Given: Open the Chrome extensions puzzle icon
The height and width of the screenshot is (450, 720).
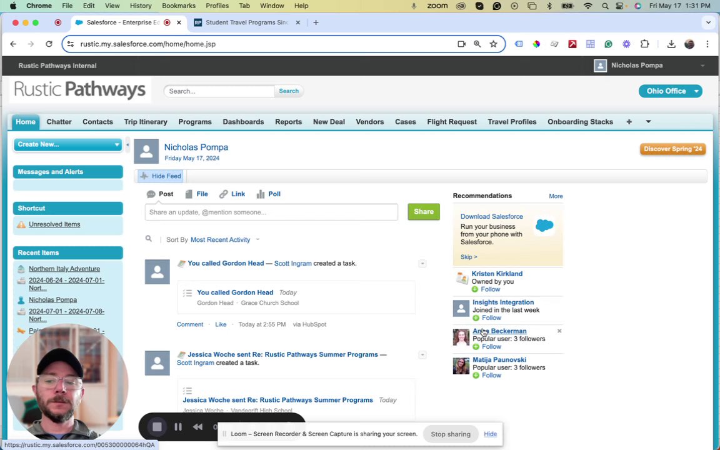Looking at the screenshot, I should pos(645,44).
